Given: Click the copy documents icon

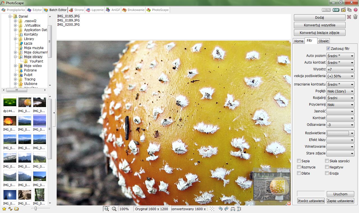Looking at the screenshot, I should 349,10.
